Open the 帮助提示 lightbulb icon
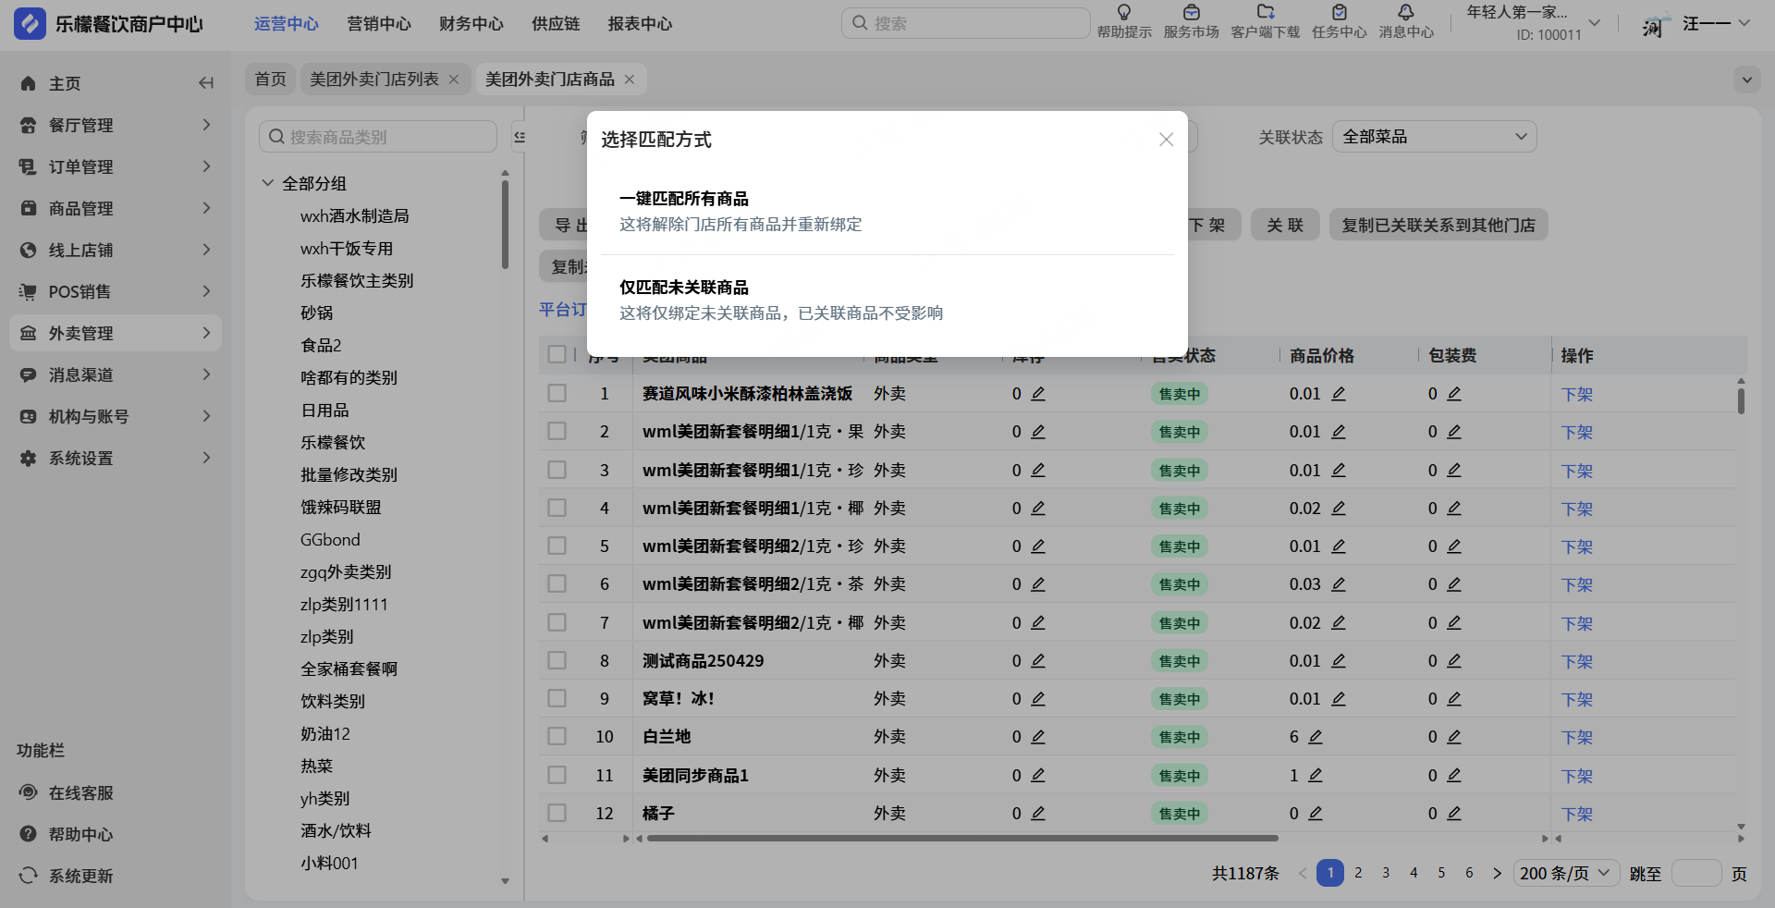This screenshot has height=908, width=1775. pos(1124,13)
